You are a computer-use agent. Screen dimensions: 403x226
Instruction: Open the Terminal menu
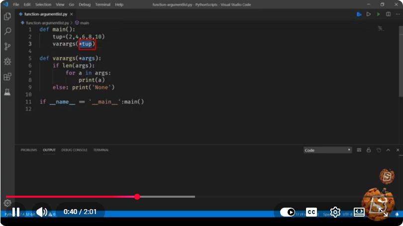pos(103,4)
